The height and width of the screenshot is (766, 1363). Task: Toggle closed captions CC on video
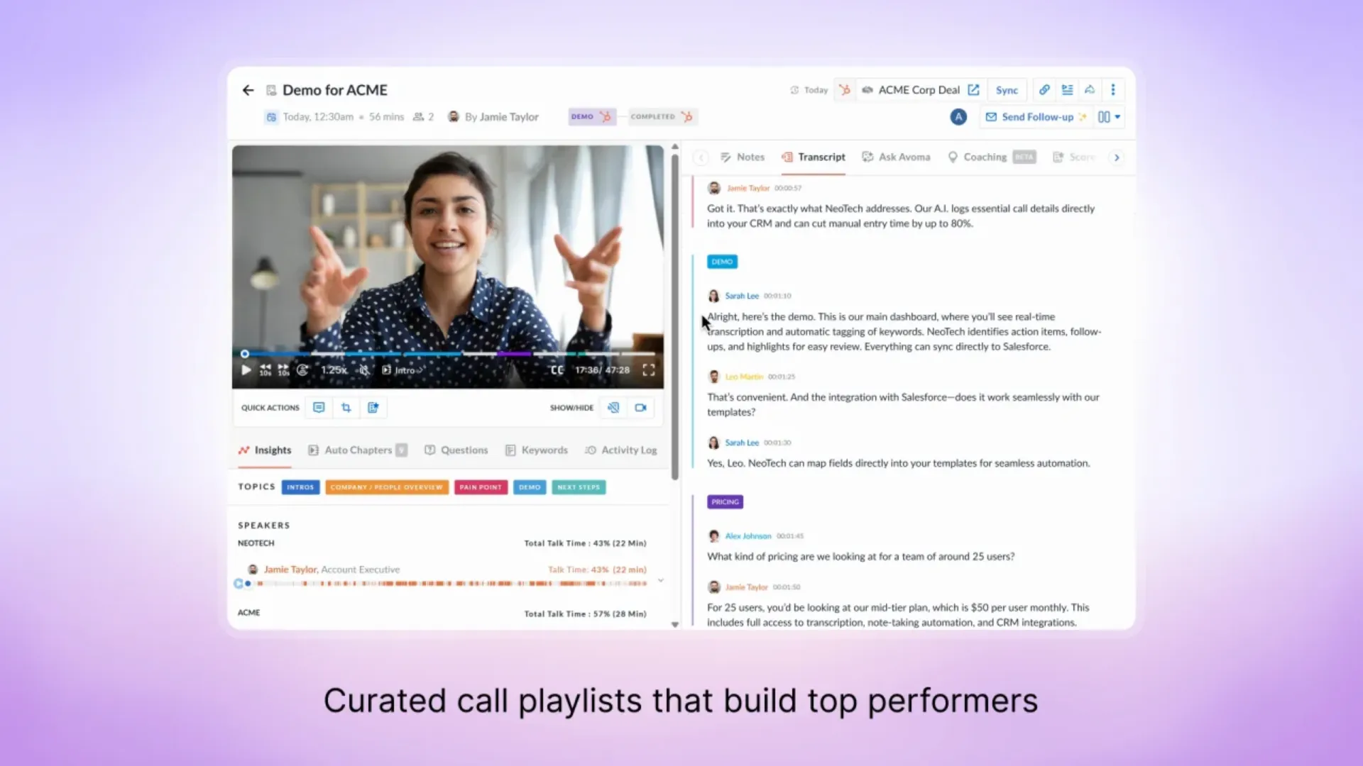557,370
